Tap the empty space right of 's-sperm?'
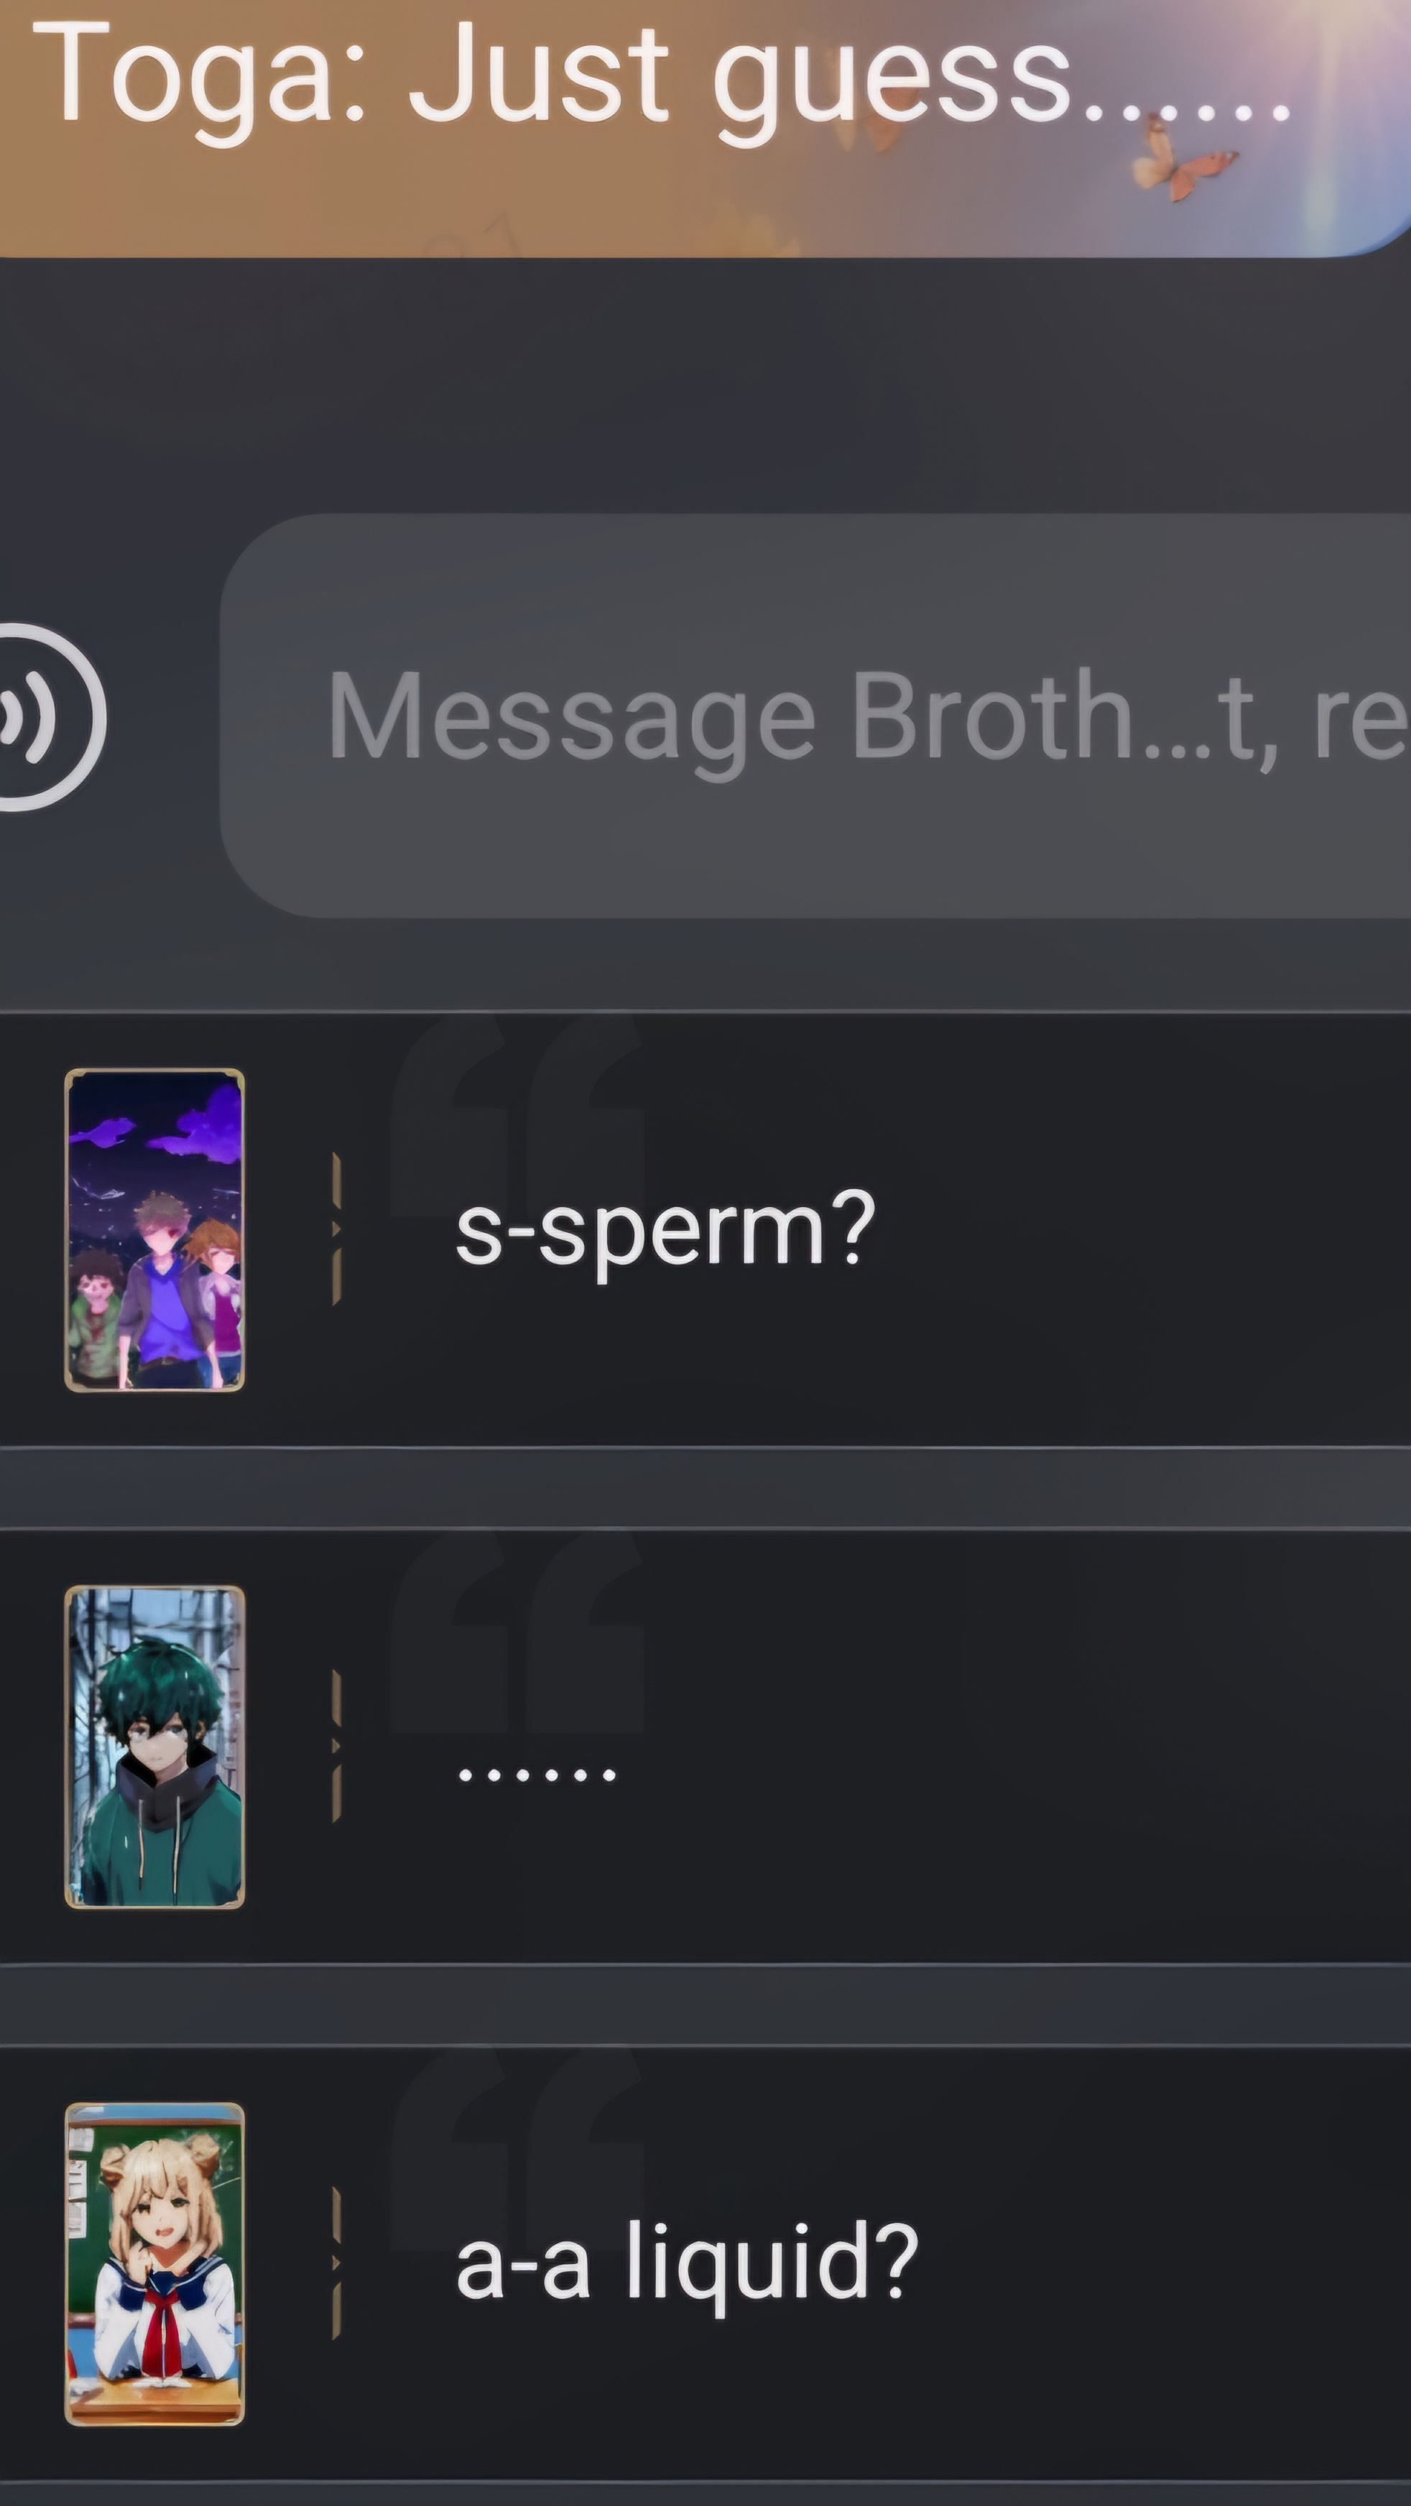Screen dimensions: 1411x2506 point(1144,1230)
